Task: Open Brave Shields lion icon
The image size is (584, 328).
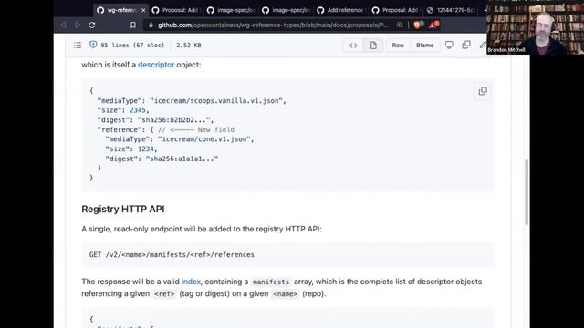Action: [x=418, y=25]
